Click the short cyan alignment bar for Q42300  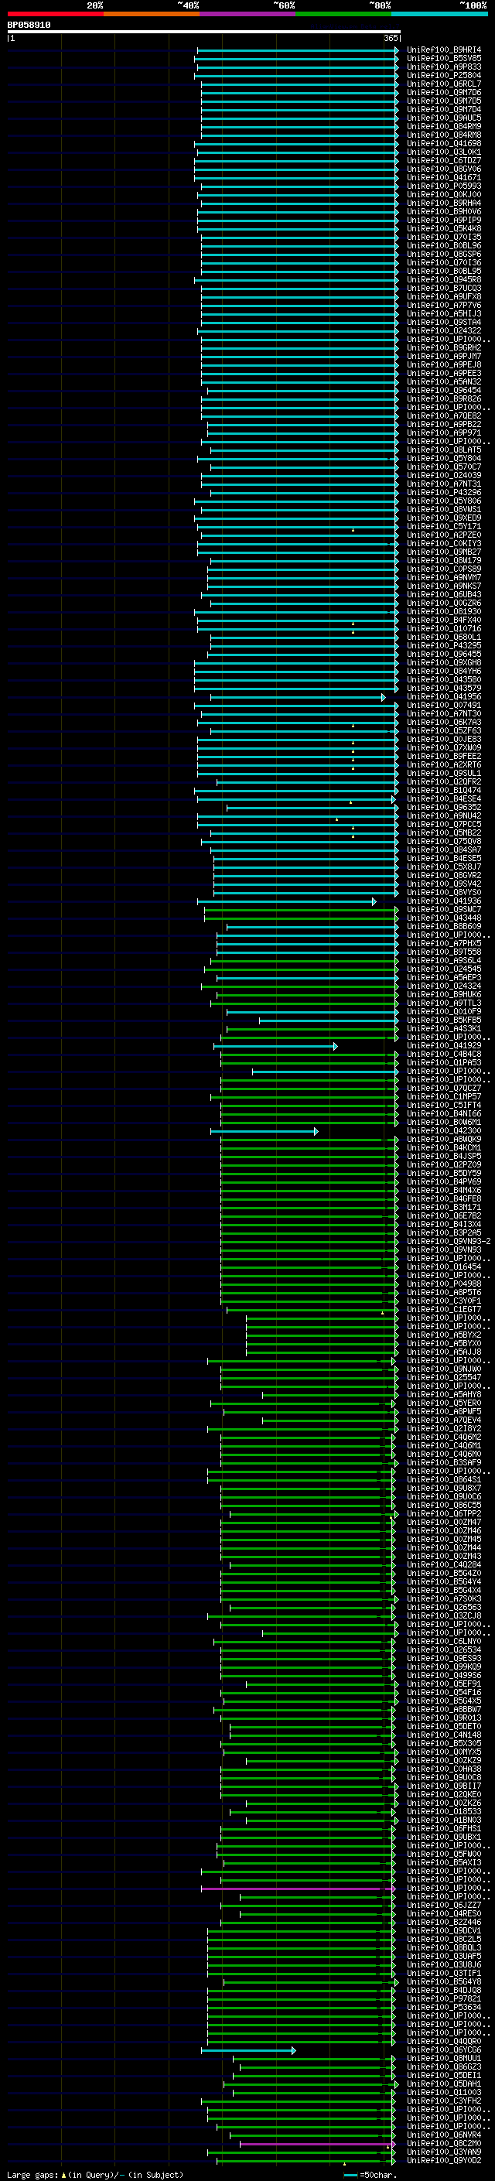pyautogui.click(x=265, y=1131)
